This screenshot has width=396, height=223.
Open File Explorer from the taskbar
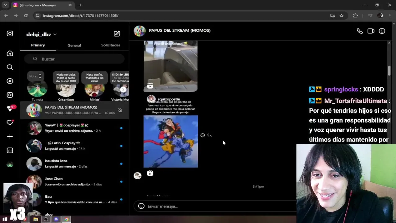[x=36, y=219]
